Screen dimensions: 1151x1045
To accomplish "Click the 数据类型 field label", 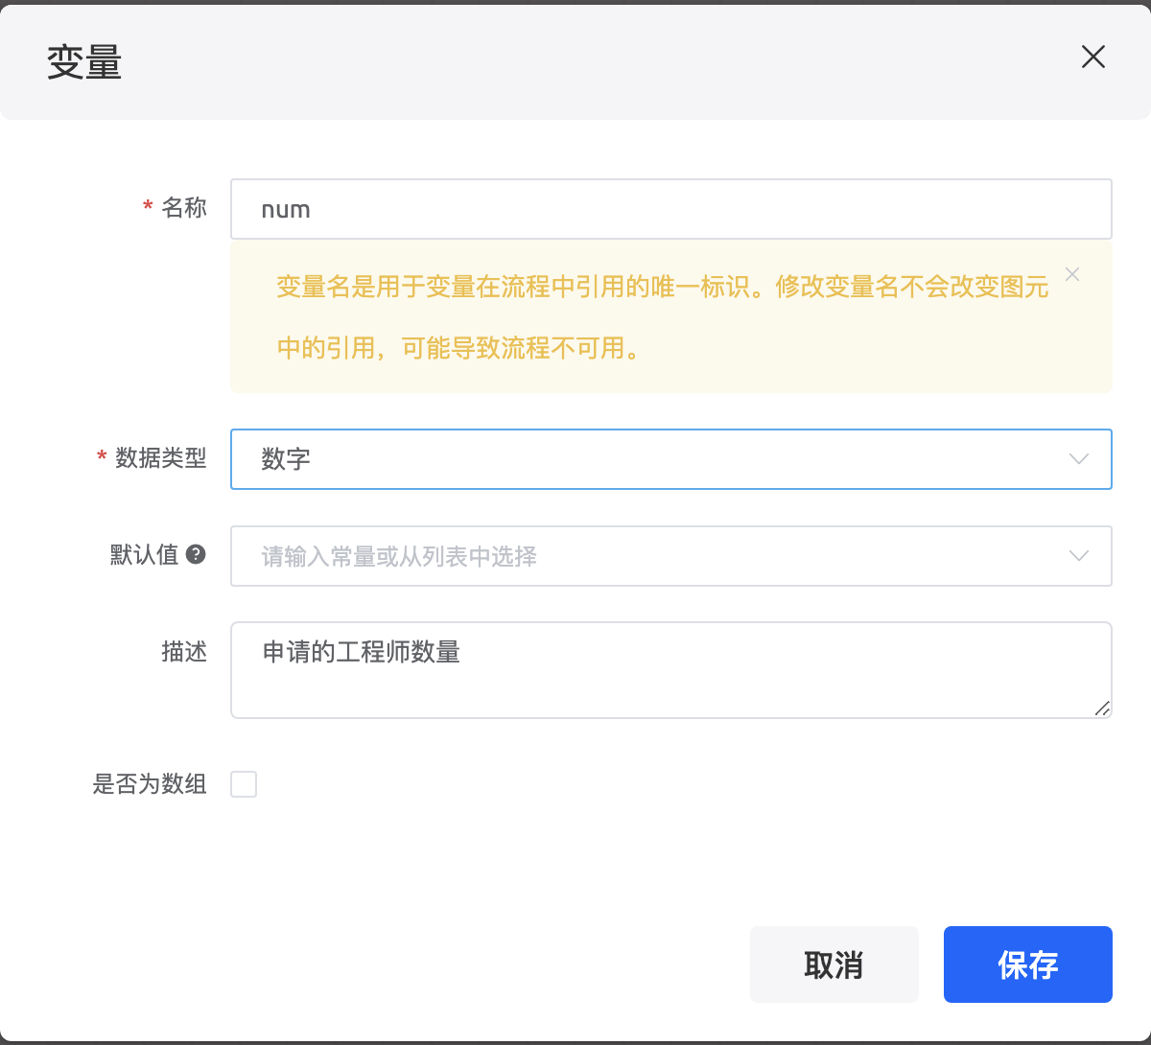I will coord(161,458).
